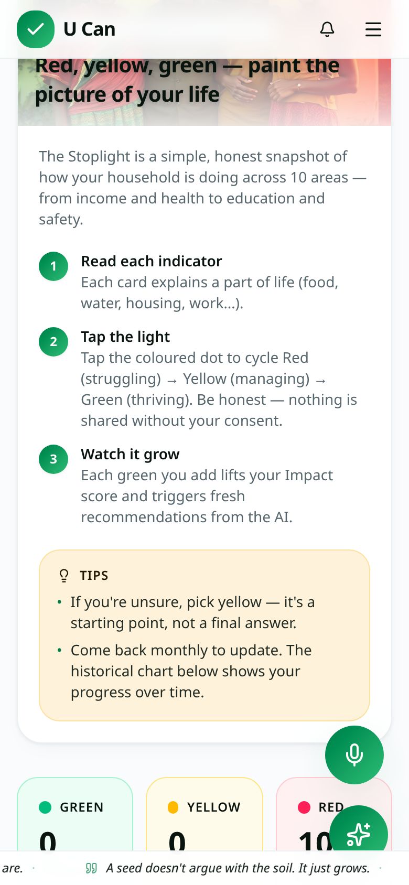Select the step 3 number badge
The image size is (409, 885).
53,459
